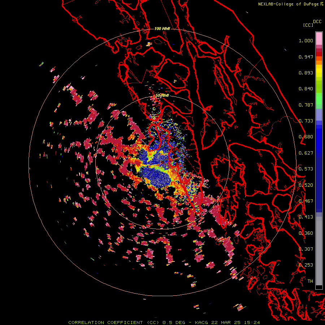325x325 pixels.
Task: Click the 0.307 color scale value
Action: pos(306,249)
